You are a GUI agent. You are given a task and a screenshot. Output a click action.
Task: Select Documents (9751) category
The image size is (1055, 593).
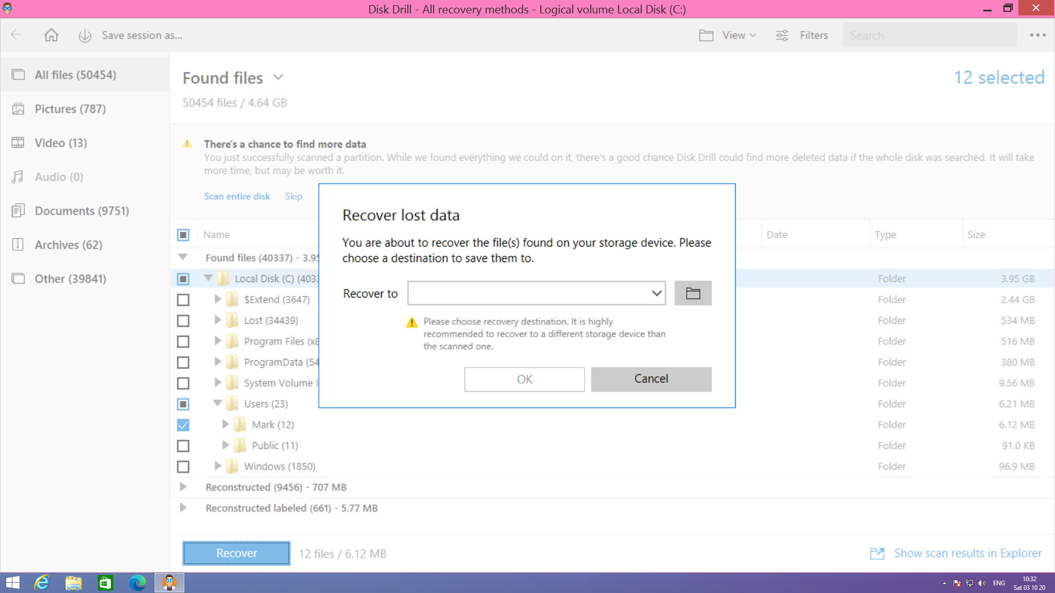[x=85, y=211]
